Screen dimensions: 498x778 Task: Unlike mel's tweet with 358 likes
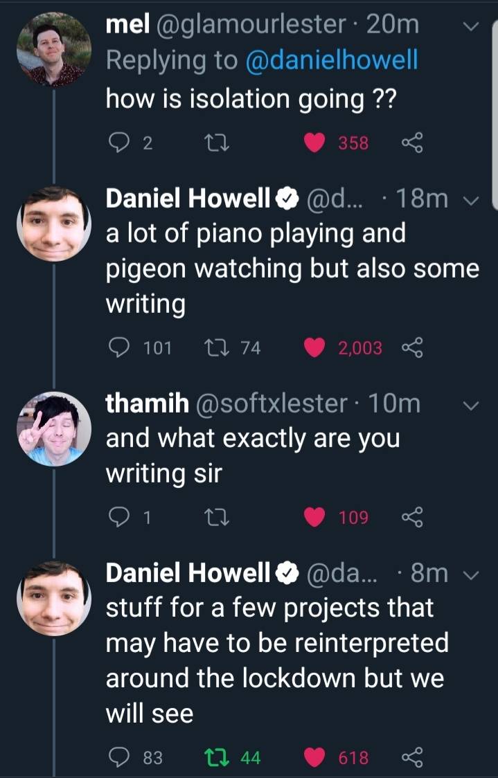point(315,143)
